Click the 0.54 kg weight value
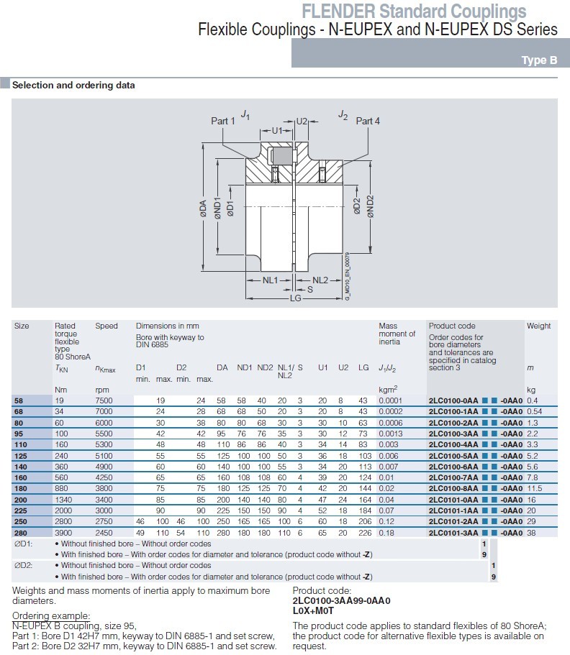Viewport: 570px width, 655px height. pyautogui.click(x=535, y=411)
